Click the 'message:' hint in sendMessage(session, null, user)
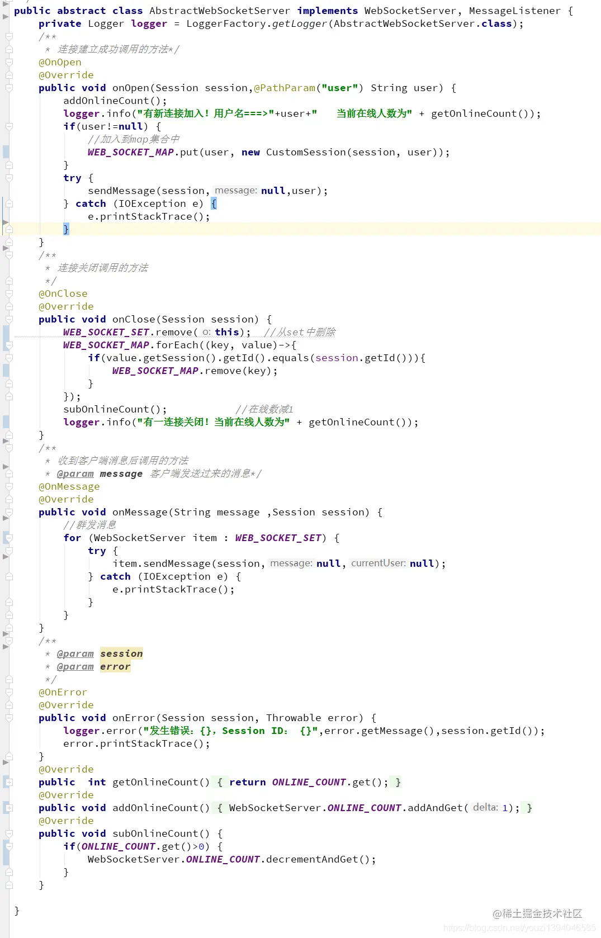Image resolution: width=601 pixels, height=938 pixels. point(236,191)
